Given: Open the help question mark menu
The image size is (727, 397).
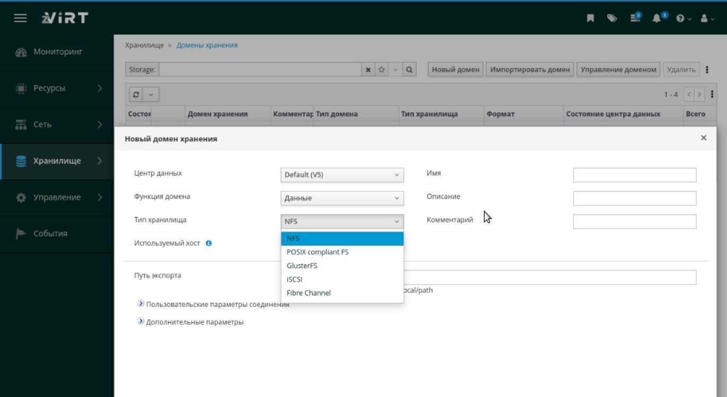Looking at the screenshot, I should 683,18.
